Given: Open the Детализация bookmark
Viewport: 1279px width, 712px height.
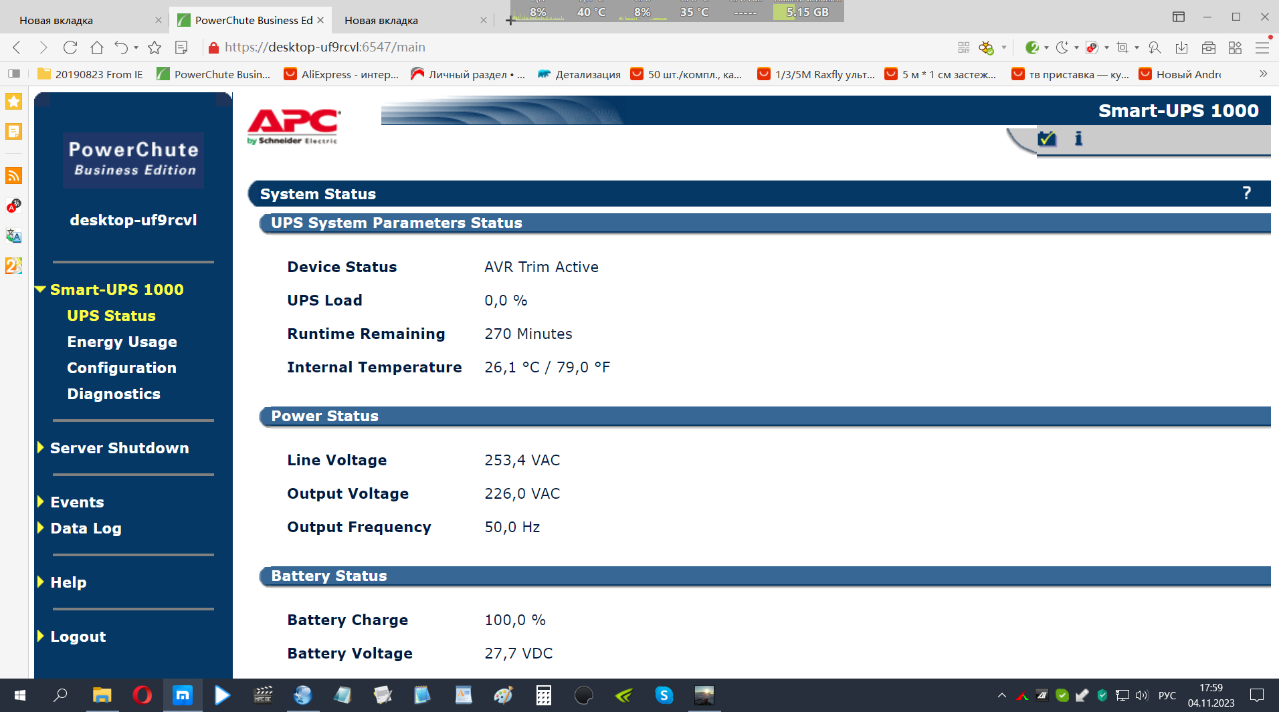Looking at the screenshot, I should click(x=579, y=74).
